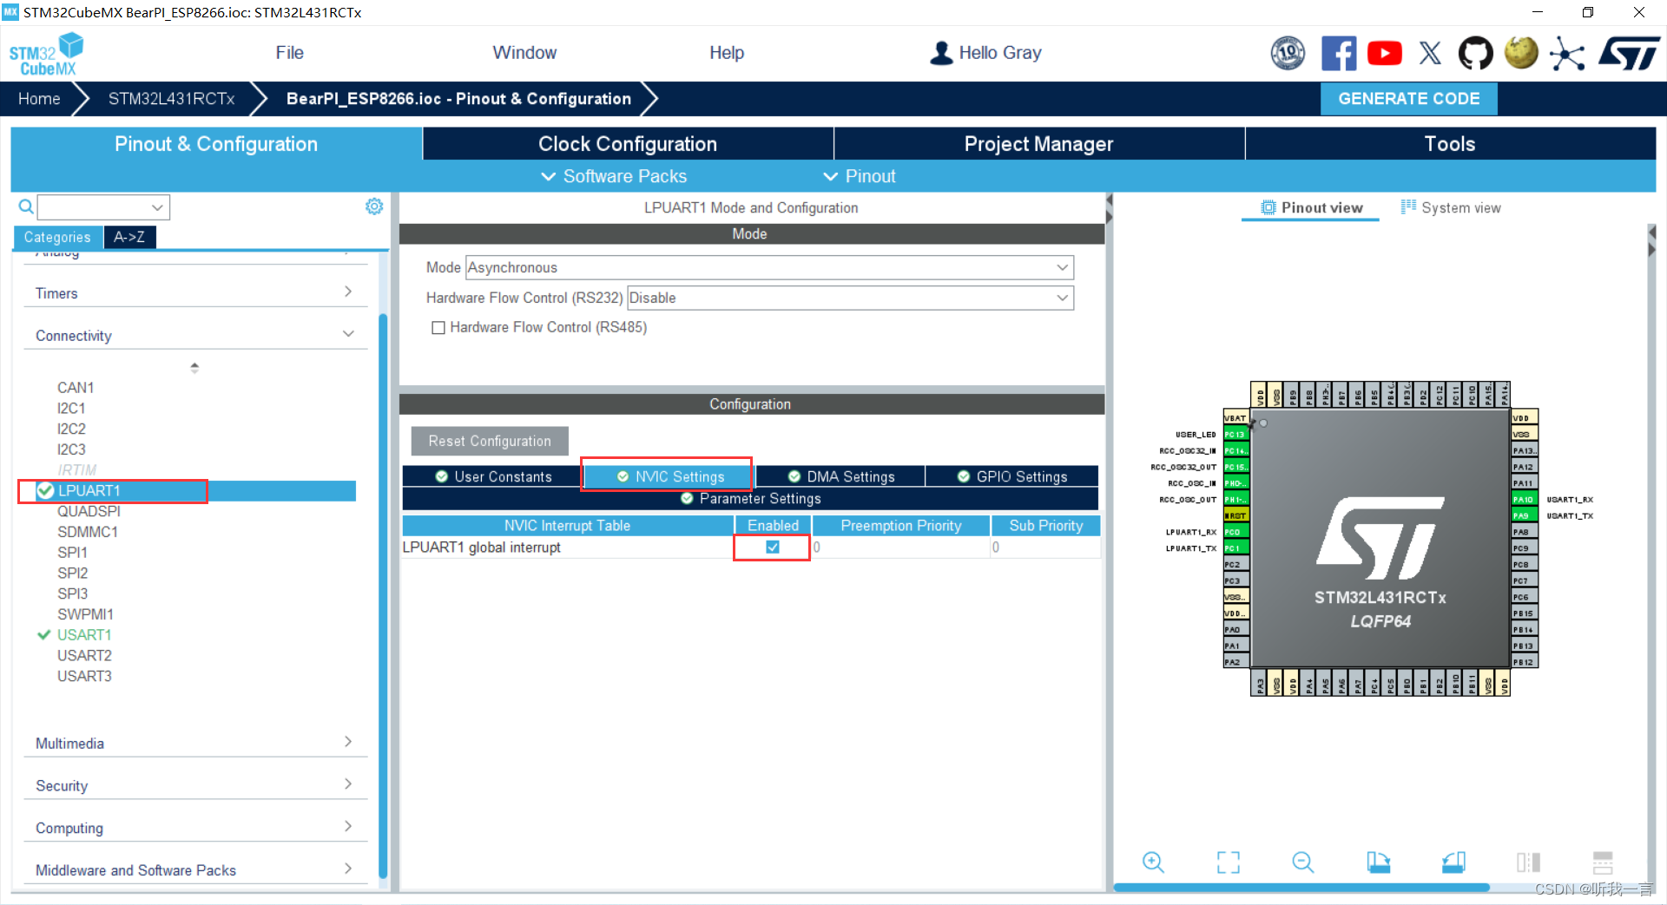
Task: Switch to Project Manager tab
Action: (x=1038, y=144)
